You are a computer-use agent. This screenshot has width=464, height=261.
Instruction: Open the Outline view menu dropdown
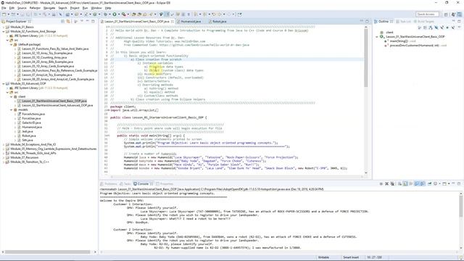(x=459, y=28)
